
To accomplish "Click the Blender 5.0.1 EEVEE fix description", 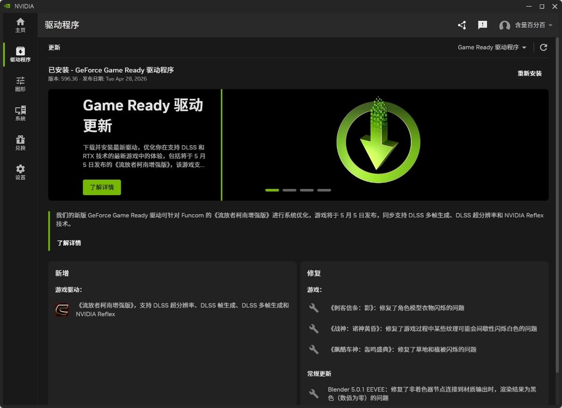I will pyautogui.click(x=432, y=393).
